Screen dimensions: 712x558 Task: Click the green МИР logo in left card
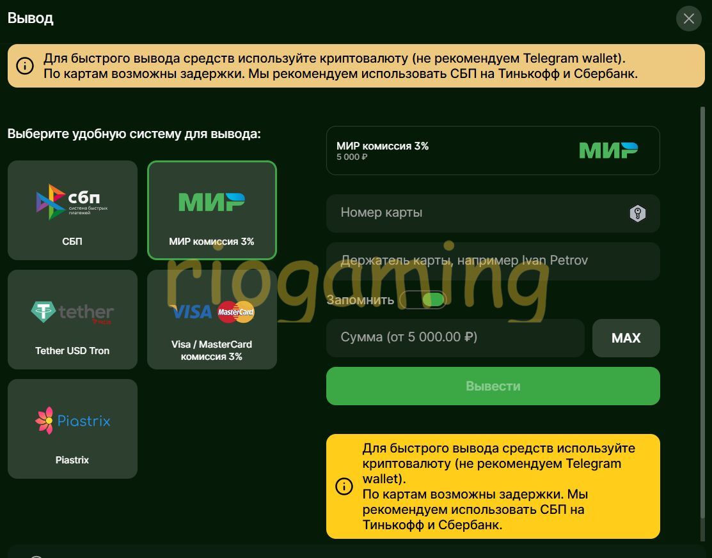pyautogui.click(x=212, y=202)
